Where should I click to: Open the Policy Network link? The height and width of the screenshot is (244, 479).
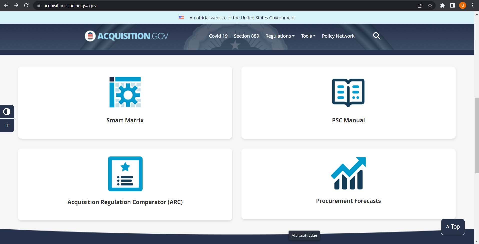point(338,36)
